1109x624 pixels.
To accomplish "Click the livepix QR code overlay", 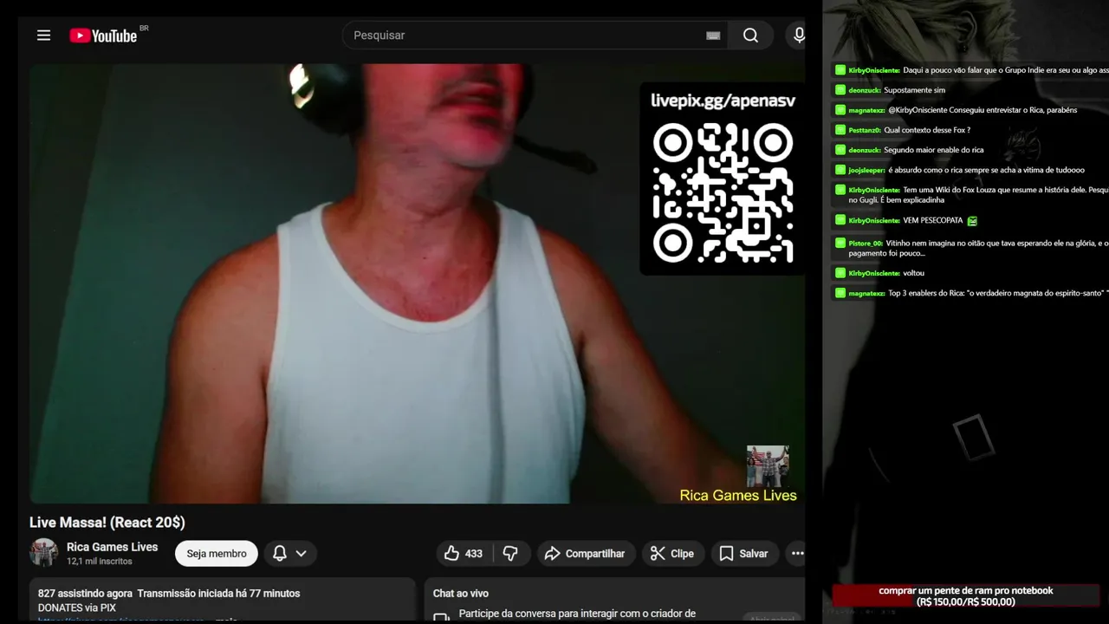I will click(x=723, y=192).
